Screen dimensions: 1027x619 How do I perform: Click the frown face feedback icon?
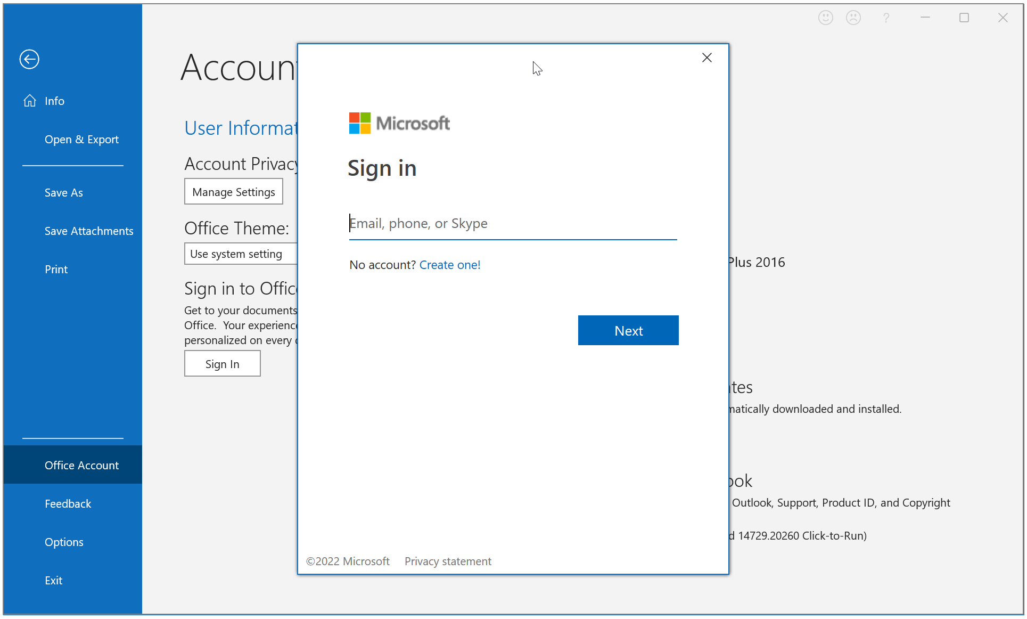coord(853,18)
